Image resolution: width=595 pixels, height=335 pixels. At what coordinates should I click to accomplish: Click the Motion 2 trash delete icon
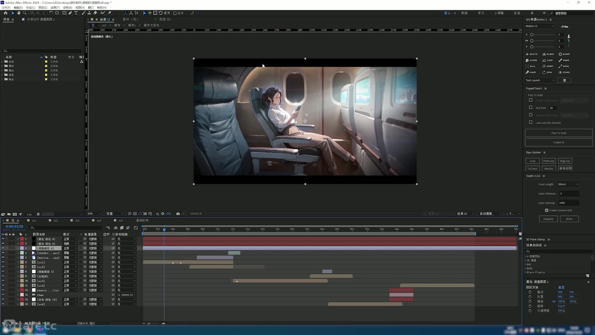tap(564, 80)
